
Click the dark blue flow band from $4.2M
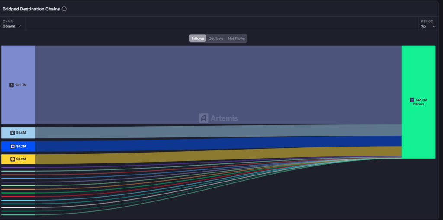pos(218,144)
